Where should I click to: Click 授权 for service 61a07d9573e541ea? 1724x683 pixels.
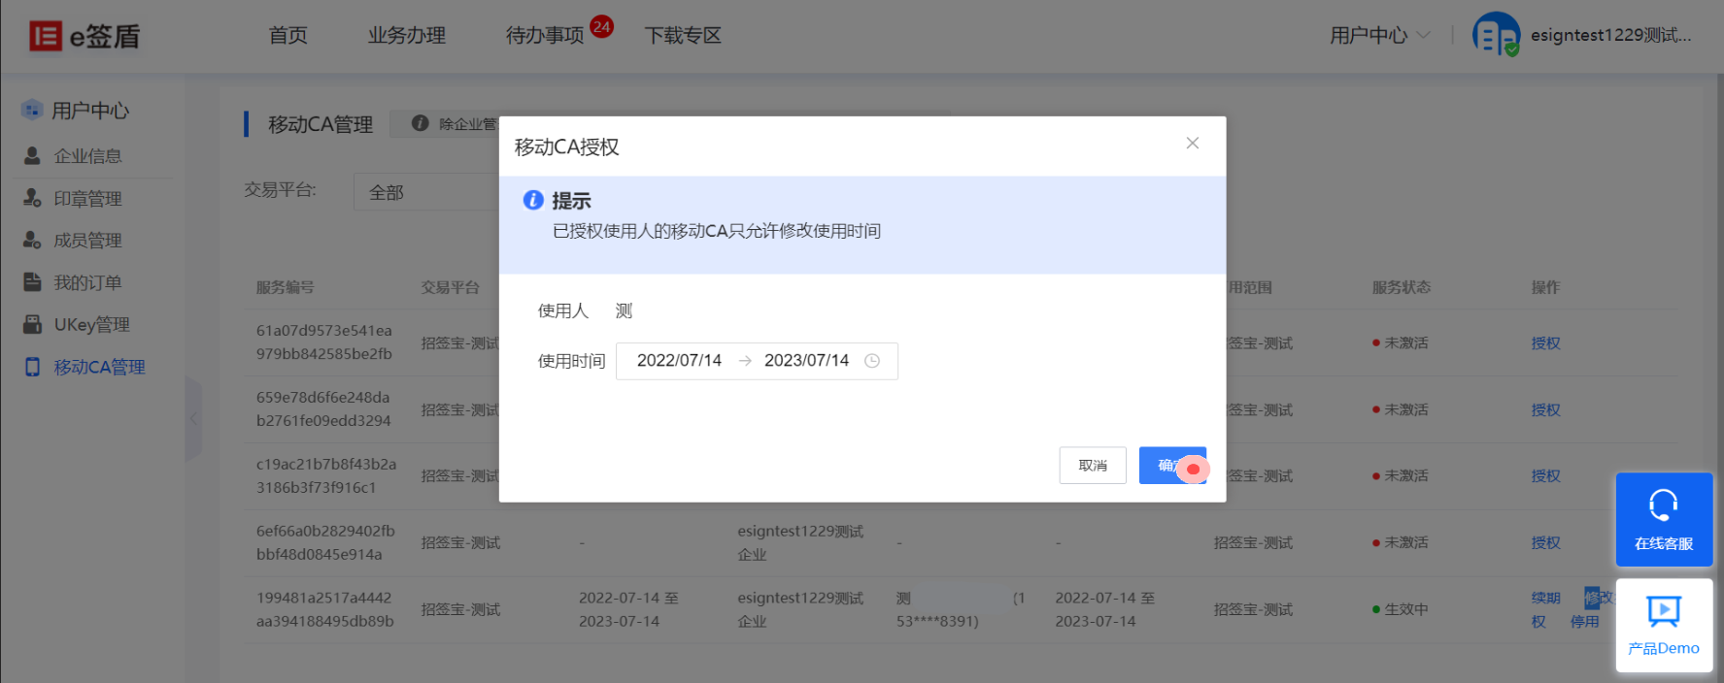1545,343
